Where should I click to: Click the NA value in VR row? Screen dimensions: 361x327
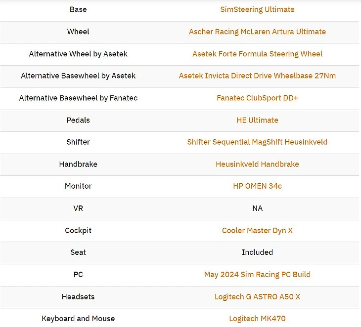tap(257, 208)
